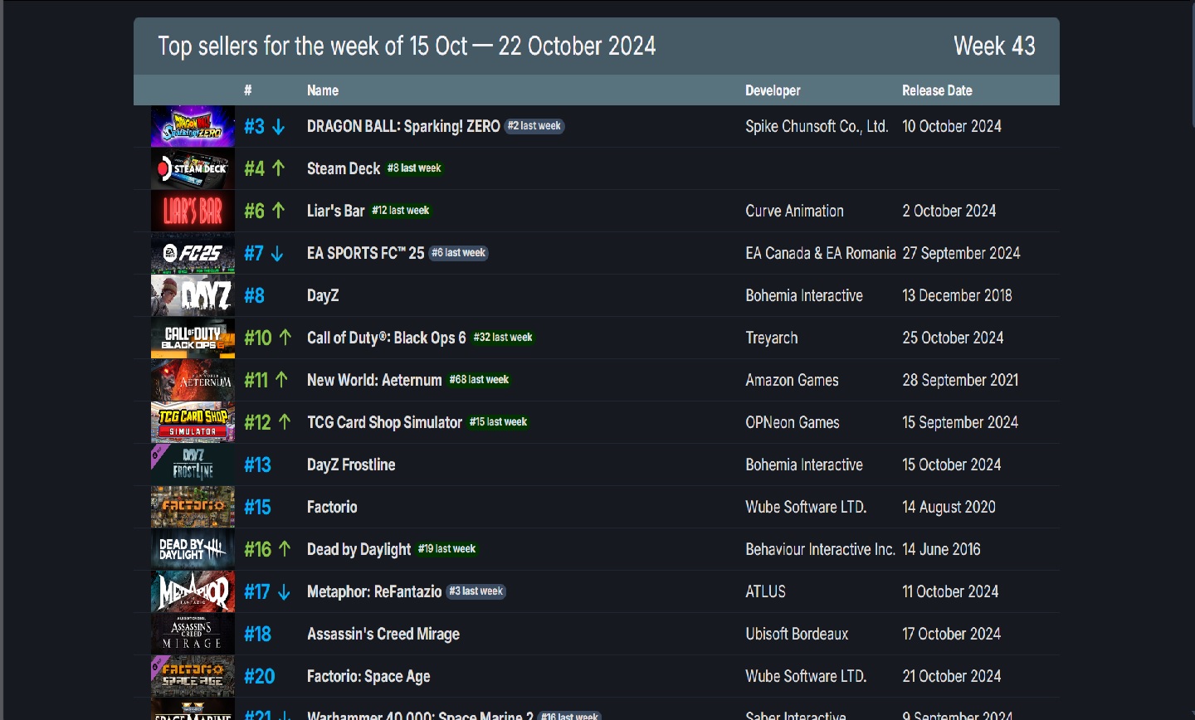Screen dimensions: 1195x720
Task: Open TCG Card Shop Simulator name link
Action: pyautogui.click(x=385, y=422)
